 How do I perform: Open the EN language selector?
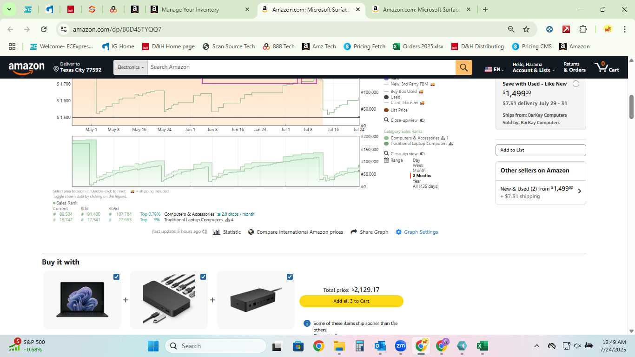[x=494, y=69]
